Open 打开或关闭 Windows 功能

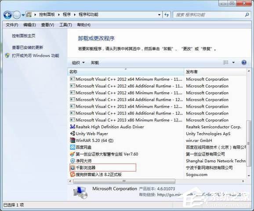pyautogui.click(x=36, y=55)
